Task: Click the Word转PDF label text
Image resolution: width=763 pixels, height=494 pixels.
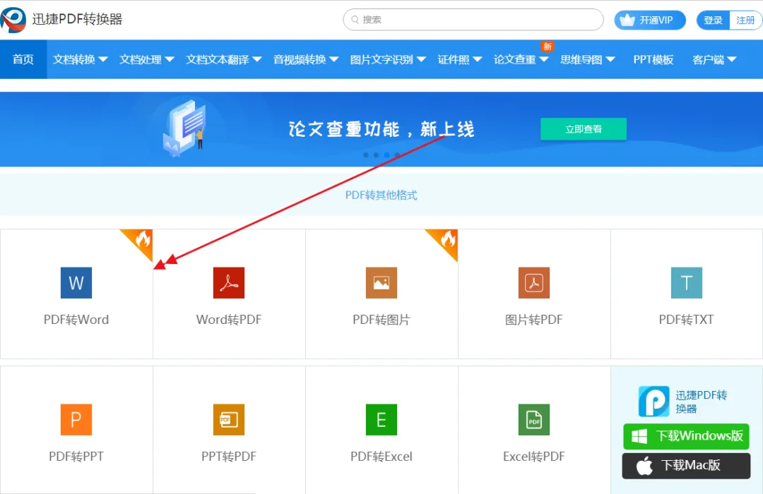Action: coord(229,320)
